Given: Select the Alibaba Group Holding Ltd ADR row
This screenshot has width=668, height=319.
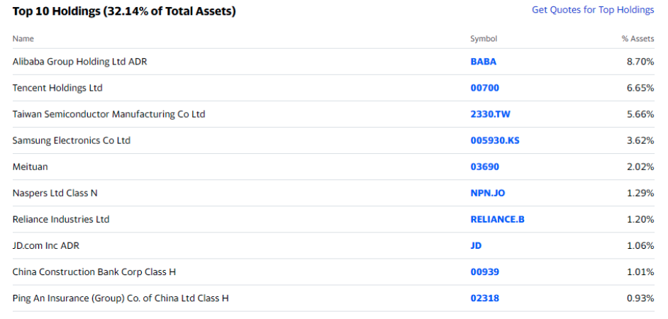Looking at the screenshot, I should (333, 62).
